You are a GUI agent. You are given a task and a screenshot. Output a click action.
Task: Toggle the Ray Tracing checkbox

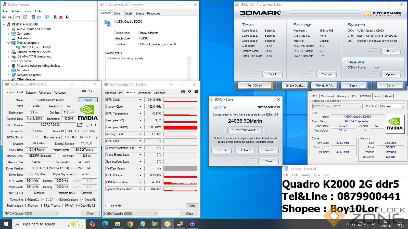tap(43, 206)
